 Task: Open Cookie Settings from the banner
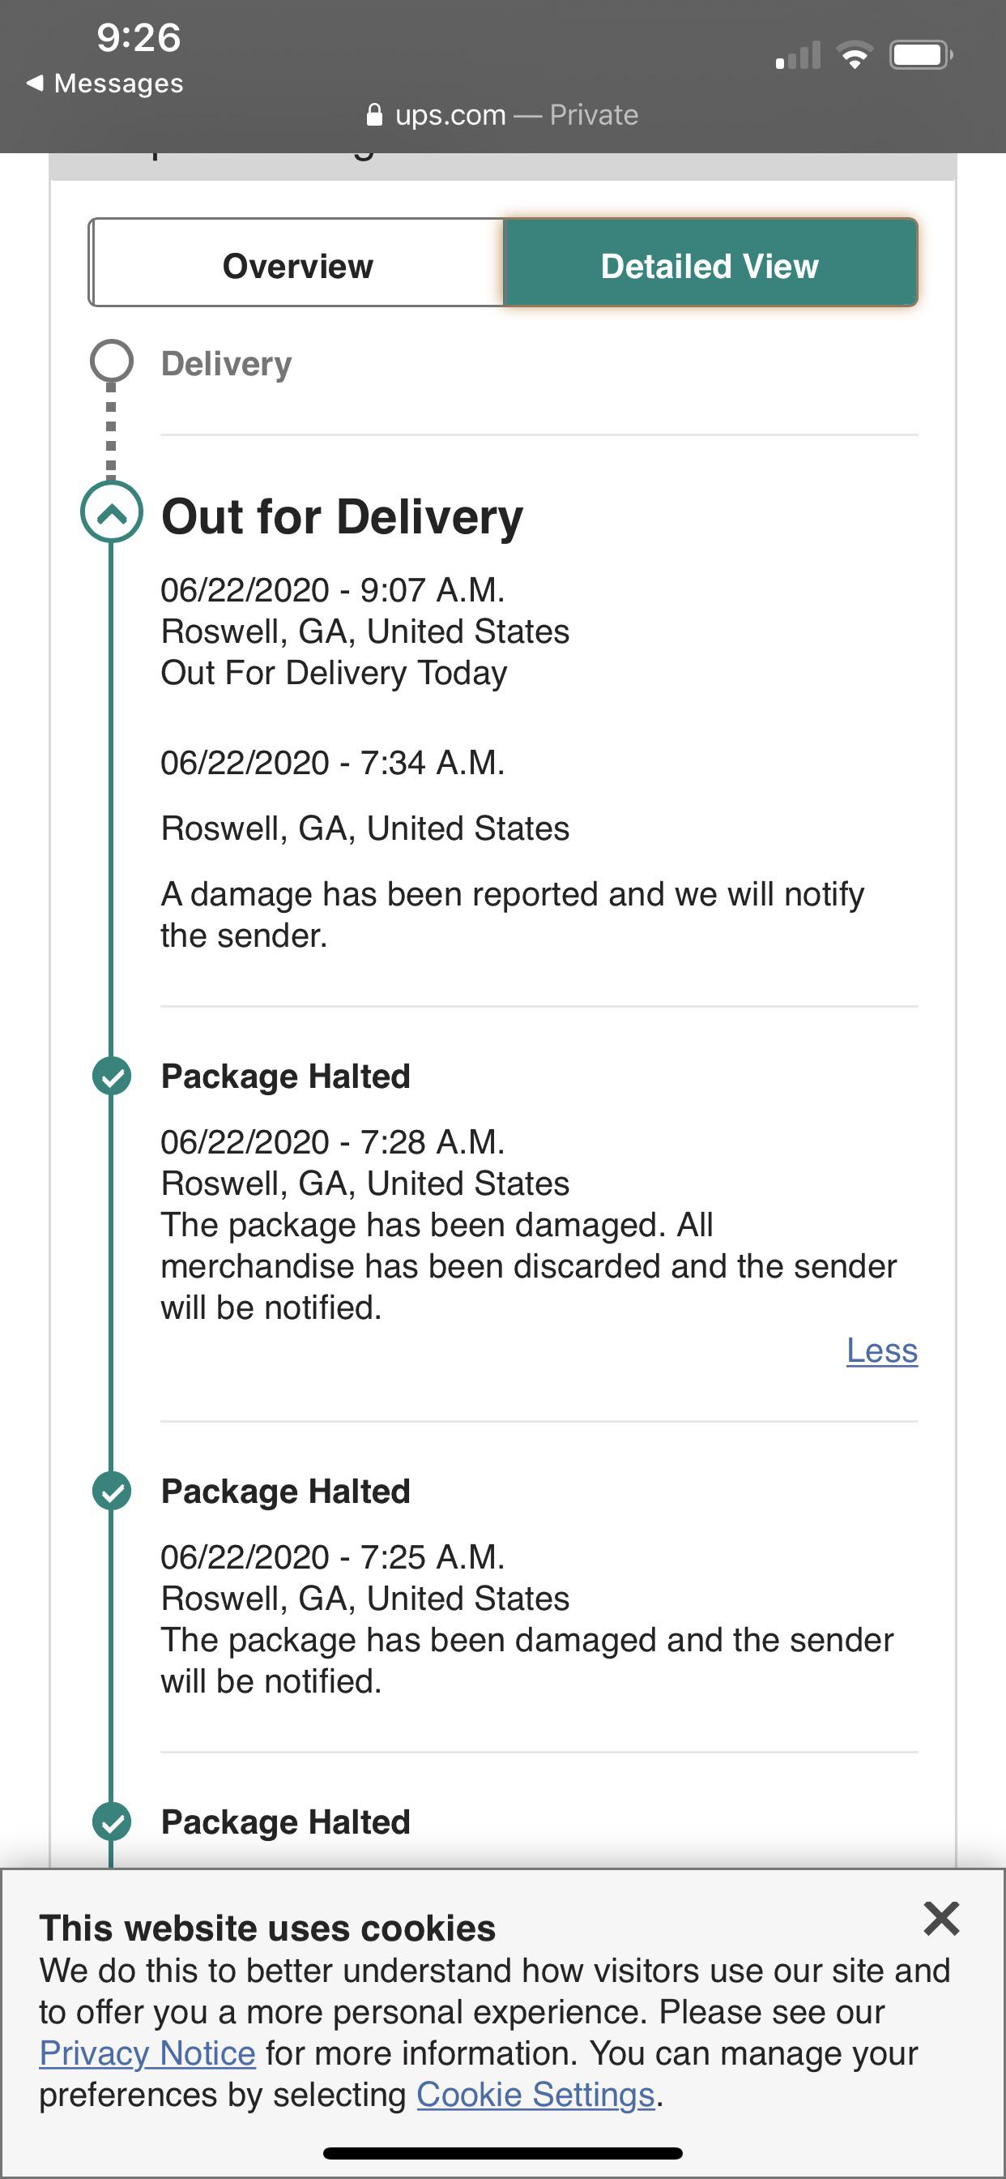[x=536, y=2095]
